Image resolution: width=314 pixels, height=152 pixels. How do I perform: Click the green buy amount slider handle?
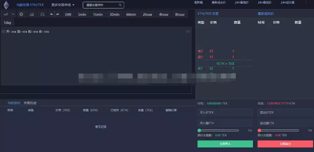[x=199, y=130]
